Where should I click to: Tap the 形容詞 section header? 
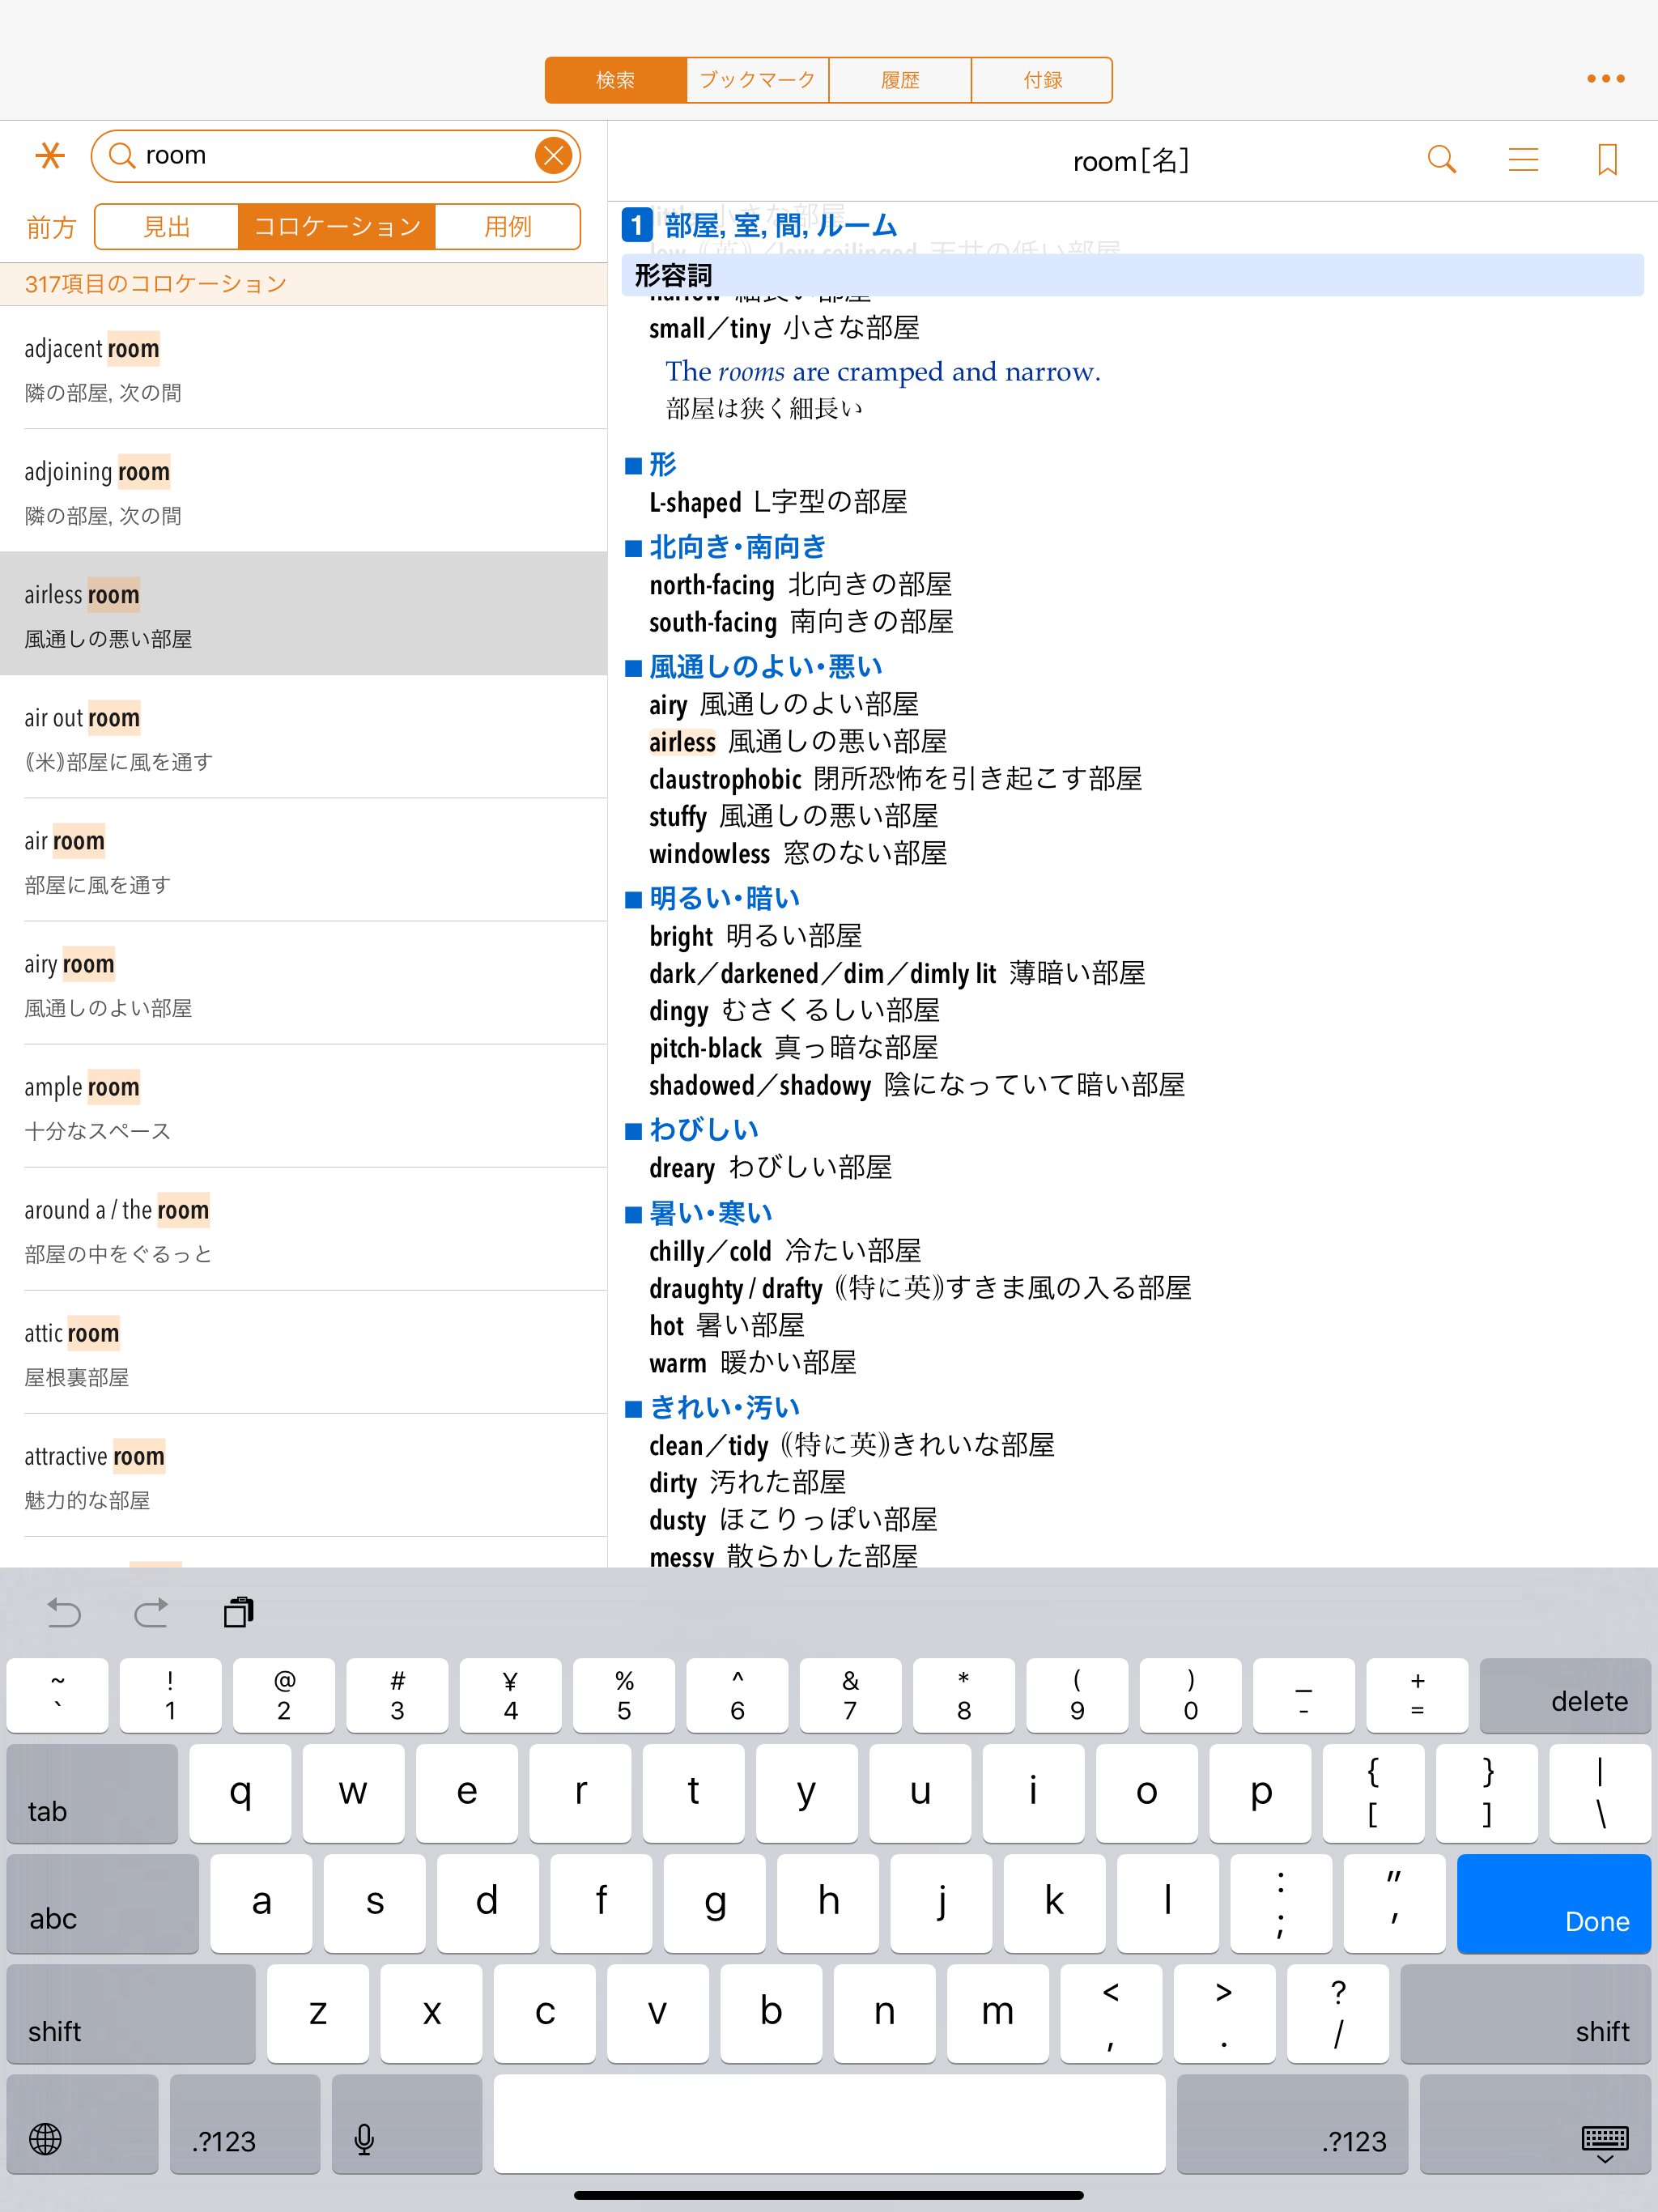(x=1132, y=275)
